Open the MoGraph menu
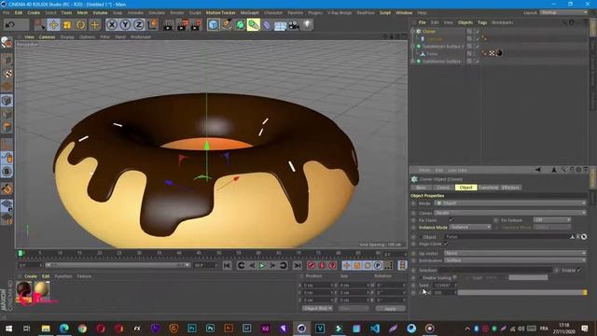The width and height of the screenshot is (597, 336). [x=250, y=12]
